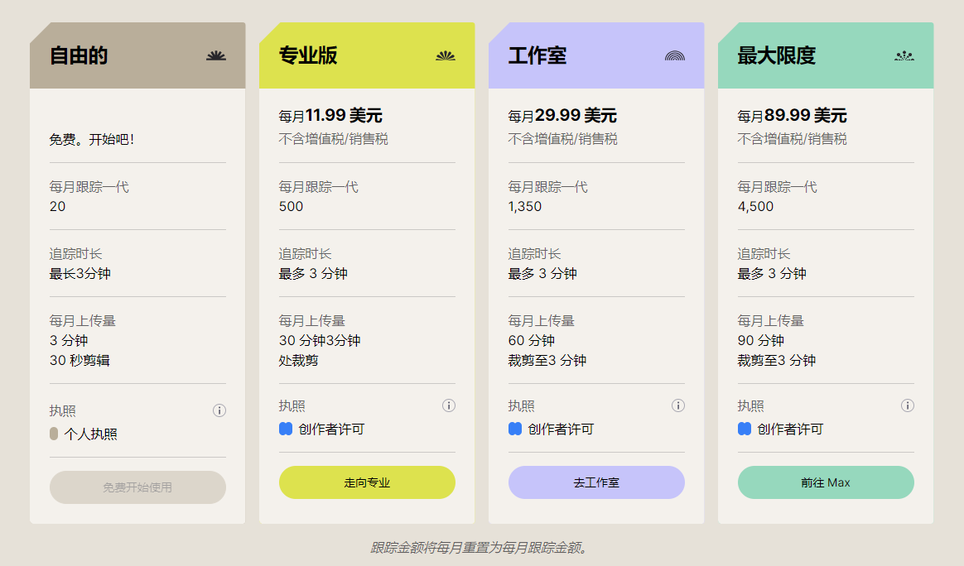Click the 去工作室 button
Screen dimensions: 964x566
click(596, 482)
